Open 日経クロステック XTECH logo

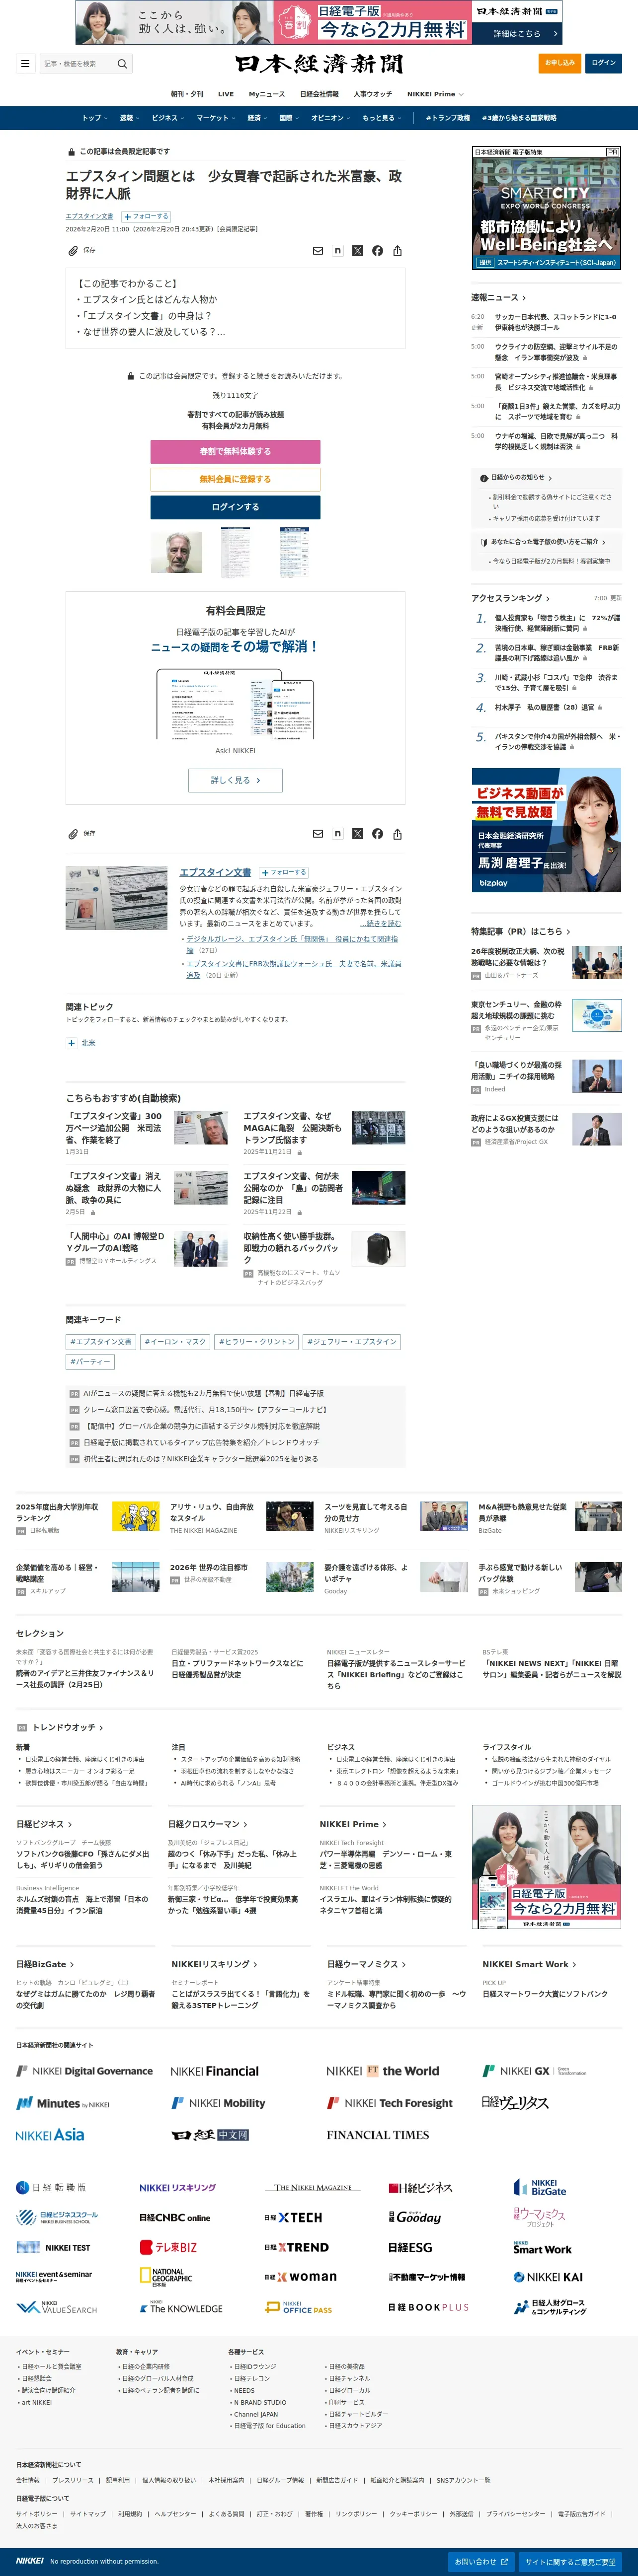[x=293, y=2218]
